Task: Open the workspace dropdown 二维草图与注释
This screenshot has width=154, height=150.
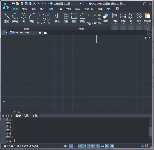Action: 68,4
